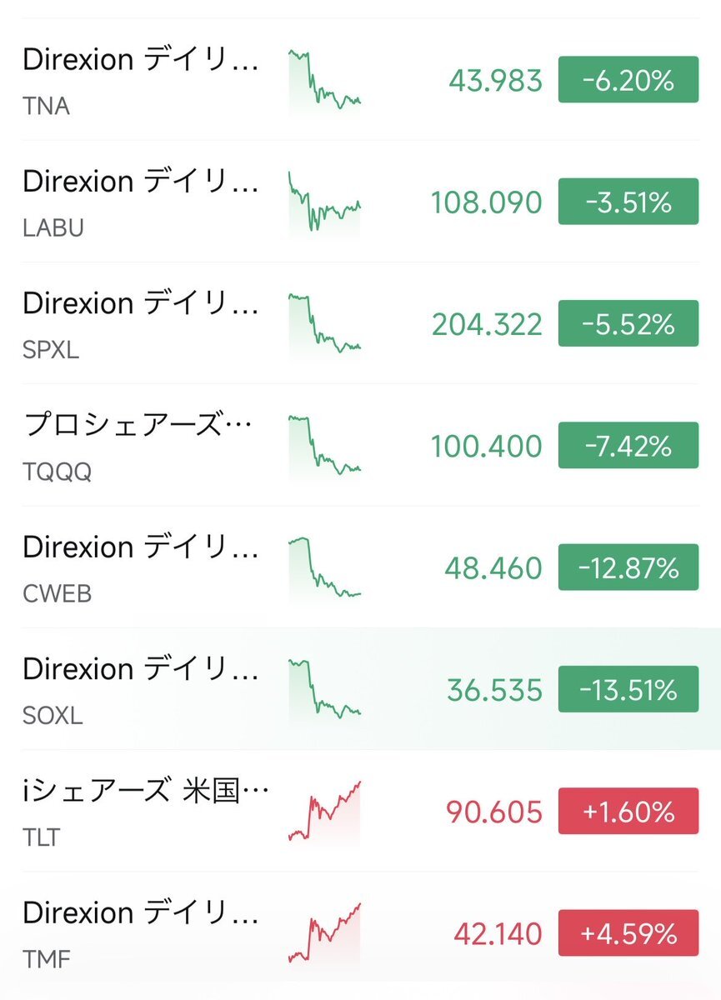
Task: Open the LABU sparkline chart
Action: coord(324,202)
